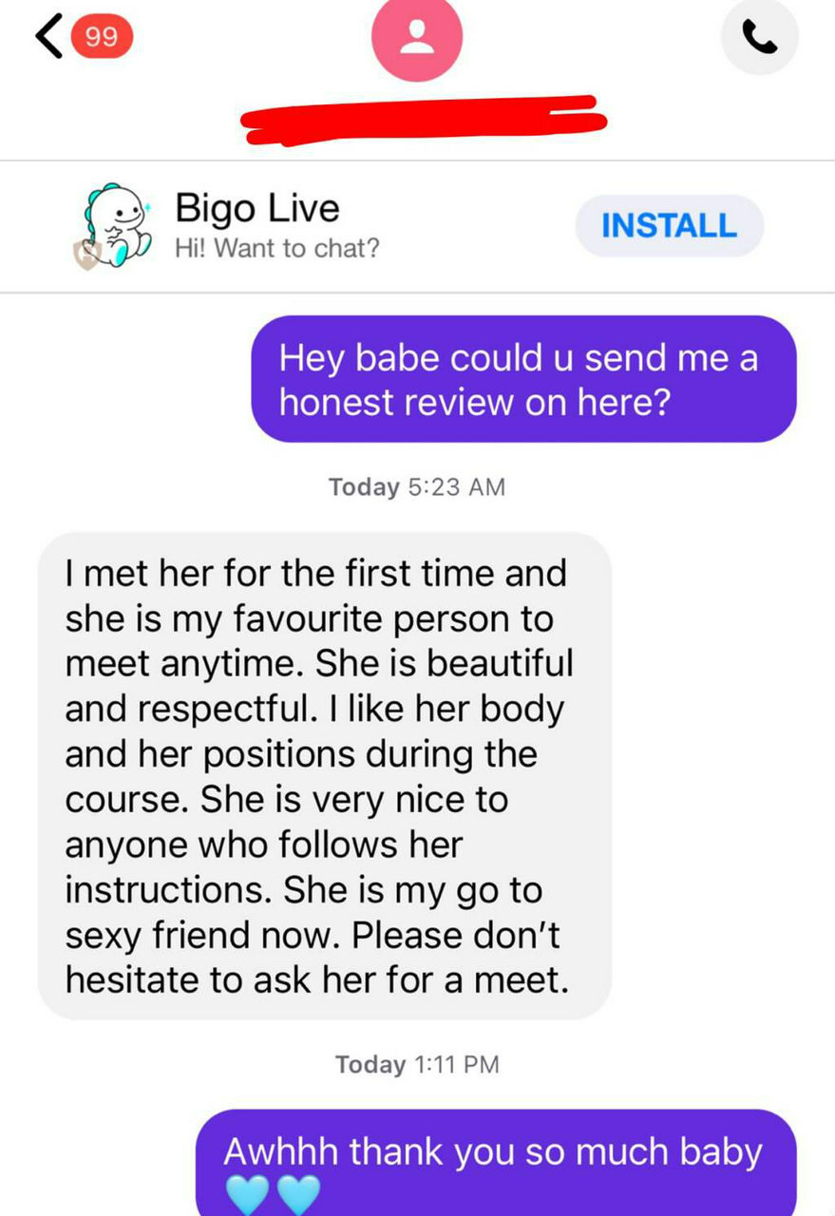Select the 'Awhhh thank you so much baby' bubble
Screen dimensions: 835x1216
(x=496, y=1163)
